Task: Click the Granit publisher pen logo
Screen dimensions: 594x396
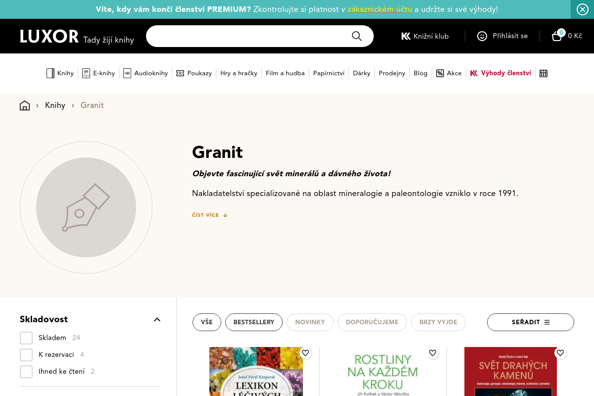Action: point(86,207)
